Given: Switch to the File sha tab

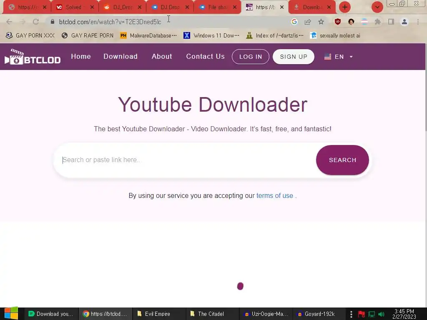Looking at the screenshot, I should (216, 7).
